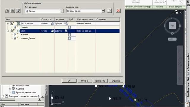The height and width of the screenshot is (107, 190).
Task: Collapse the Дно траншеи tree node
Action: [8, 23]
